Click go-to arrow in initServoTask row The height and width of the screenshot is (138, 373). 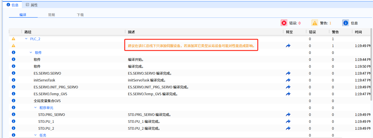[x=288, y=80]
